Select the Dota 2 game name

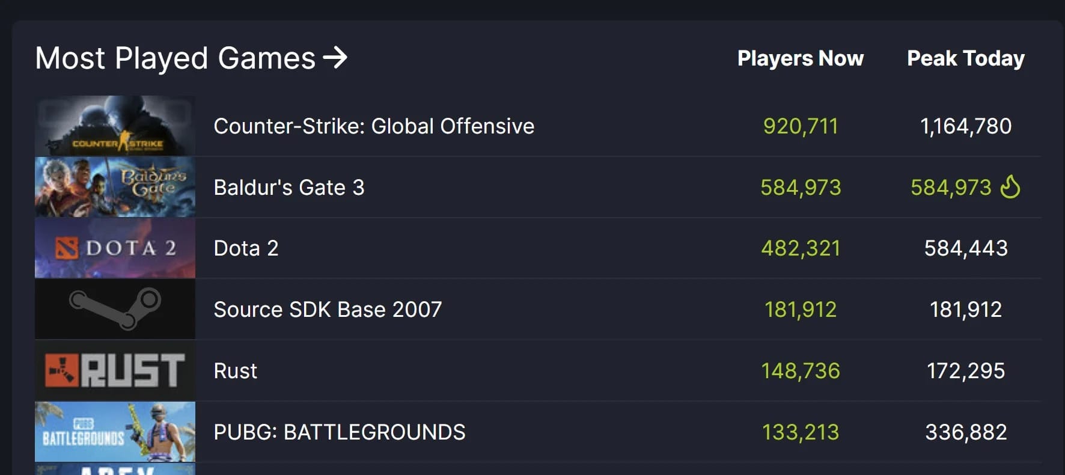[246, 248]
